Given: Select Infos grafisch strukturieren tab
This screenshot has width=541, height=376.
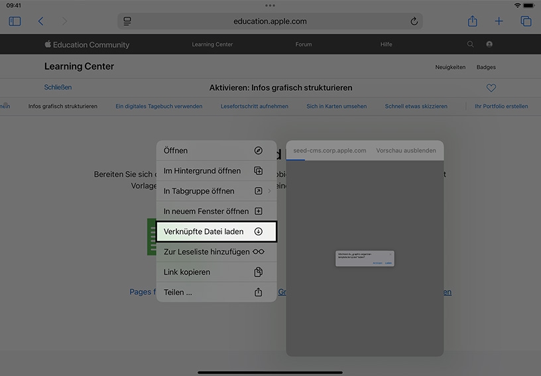Looking at the screenshot, I should tap(63, 106).
